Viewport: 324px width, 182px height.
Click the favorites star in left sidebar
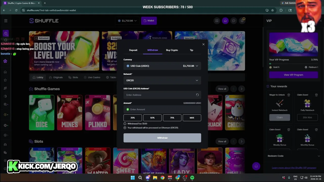5,80
